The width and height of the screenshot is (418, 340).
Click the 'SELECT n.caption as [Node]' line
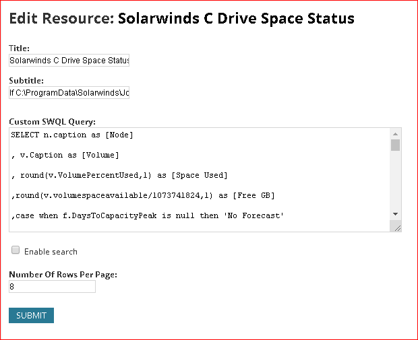(72, 135)
